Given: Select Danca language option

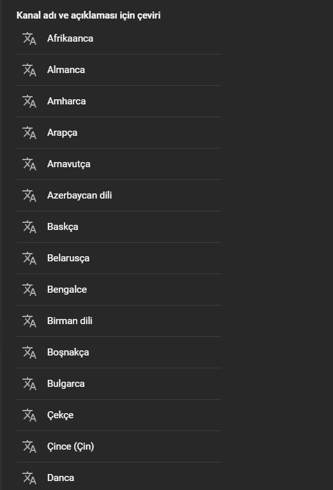Looking at the screenshot, I should tap(119, 477).
